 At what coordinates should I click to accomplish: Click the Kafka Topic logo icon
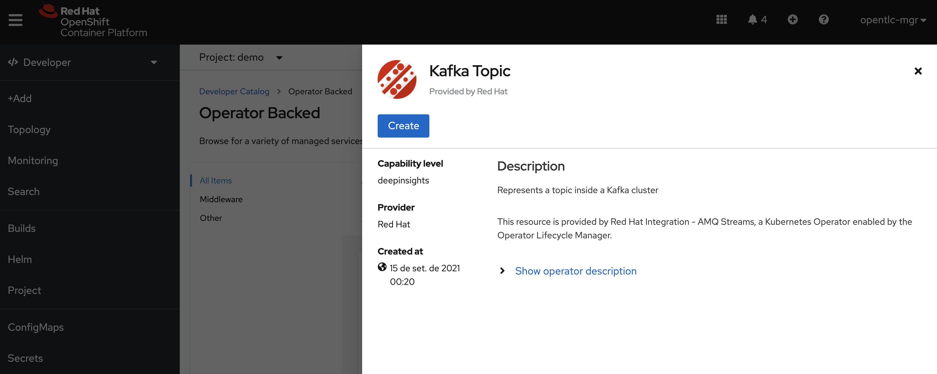click(397, 79)
